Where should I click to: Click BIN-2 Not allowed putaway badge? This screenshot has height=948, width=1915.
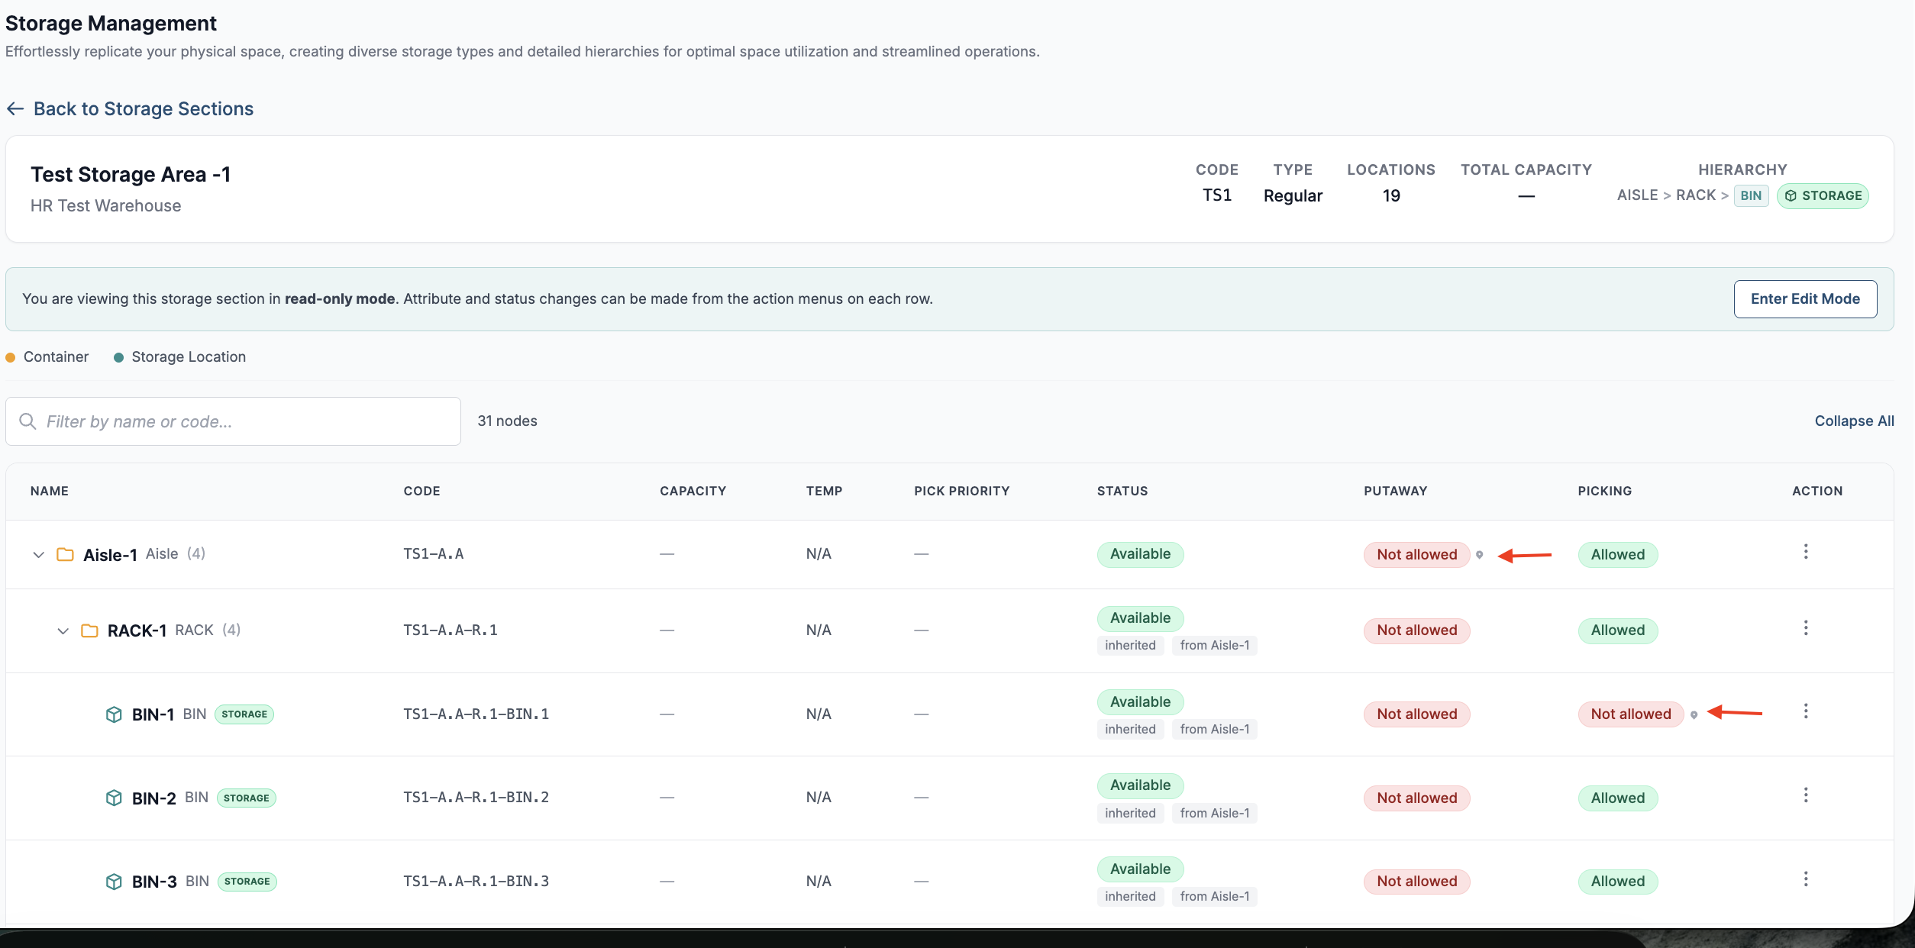pyautogui.click(x=1416, y=798)
